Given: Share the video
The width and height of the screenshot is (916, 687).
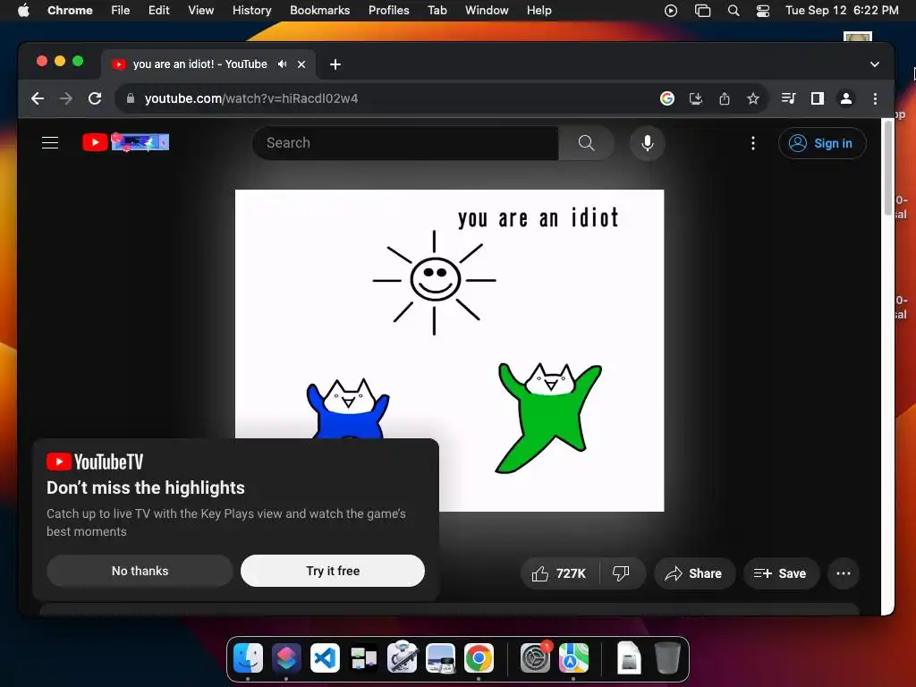Looking at the screenshot, I should [x=693, y=573].
